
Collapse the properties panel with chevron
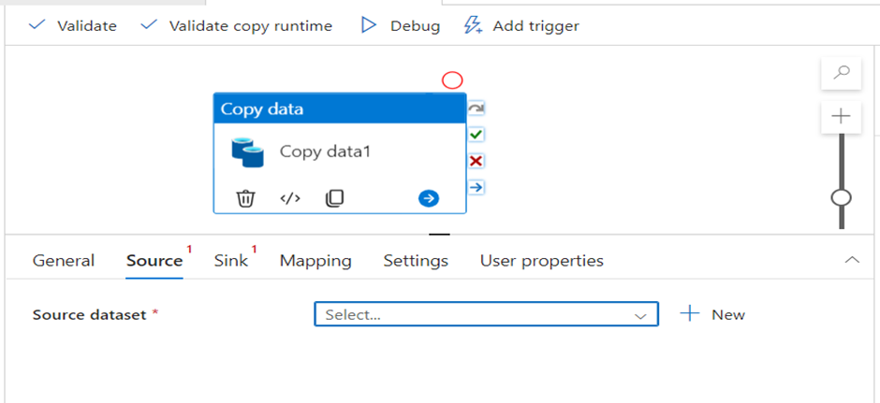tap(852, 261)
